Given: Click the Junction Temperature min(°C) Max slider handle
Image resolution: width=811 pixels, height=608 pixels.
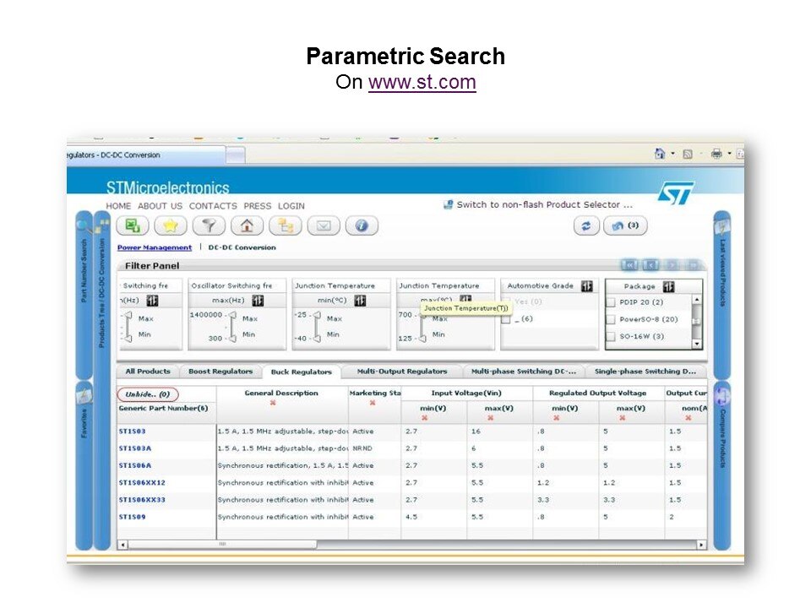Looking at the screenshot, I should point(317,317).
